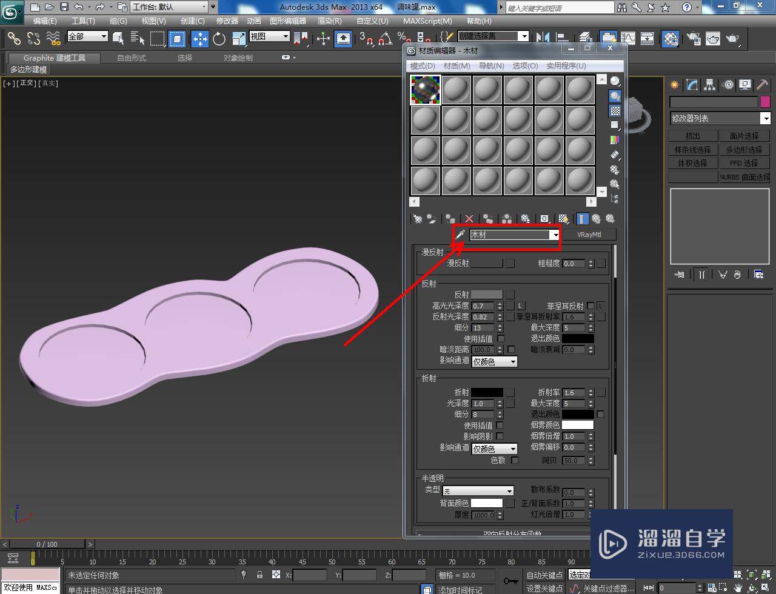Click the Save file icon in title bar
The height and width of the screenshot is (594, 776).
tap(64, 7)
